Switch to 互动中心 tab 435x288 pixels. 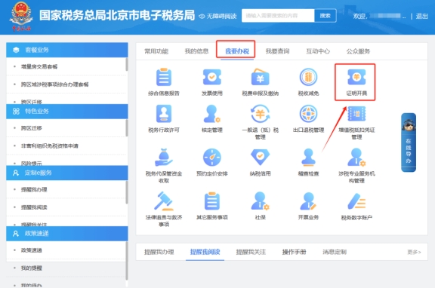pyautogui.click(x=318, y=51)
